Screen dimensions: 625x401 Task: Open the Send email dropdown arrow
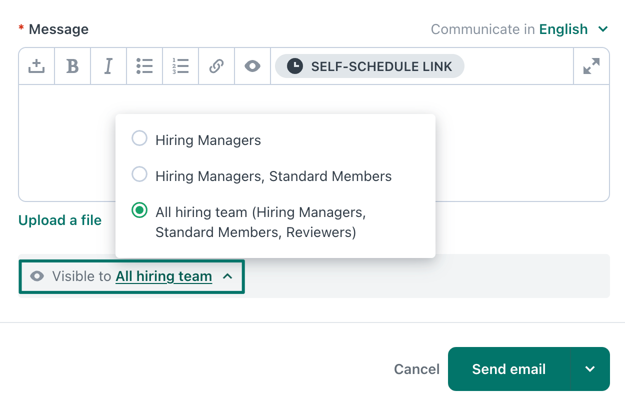[590, 369]
